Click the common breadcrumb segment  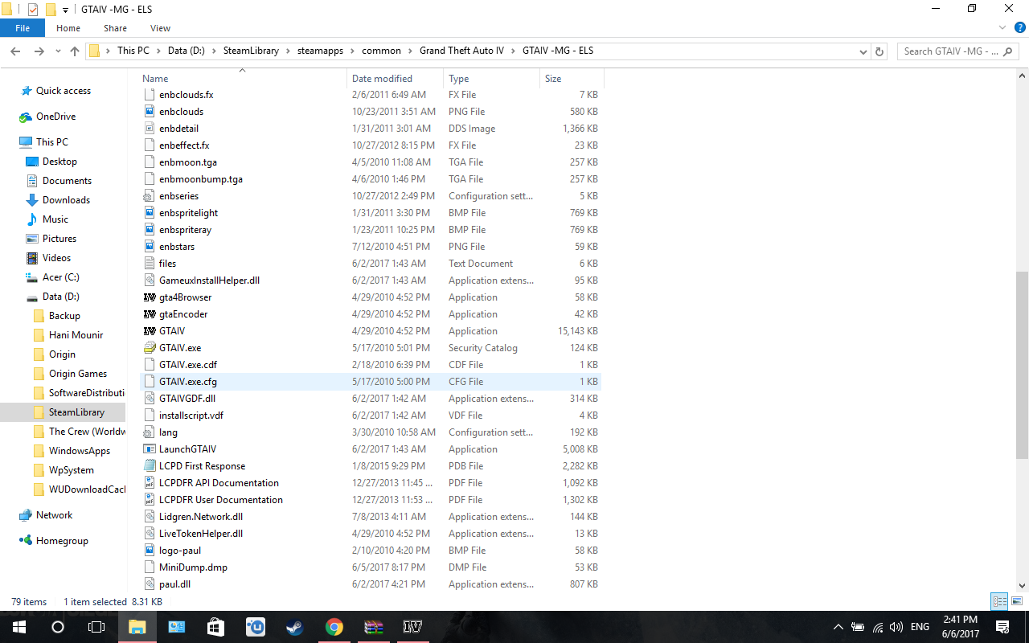(381, 51)
